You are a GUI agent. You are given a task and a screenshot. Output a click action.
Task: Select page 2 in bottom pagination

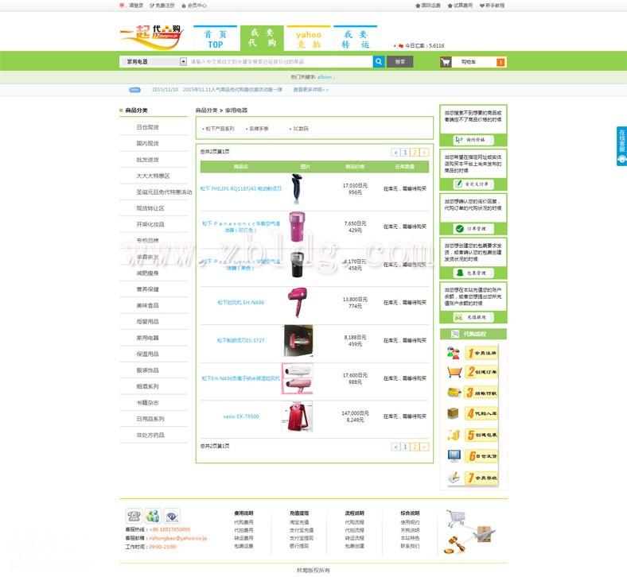[x=415, y=447]
